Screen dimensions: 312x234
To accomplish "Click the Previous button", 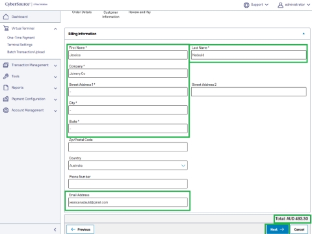I will 80,229.
